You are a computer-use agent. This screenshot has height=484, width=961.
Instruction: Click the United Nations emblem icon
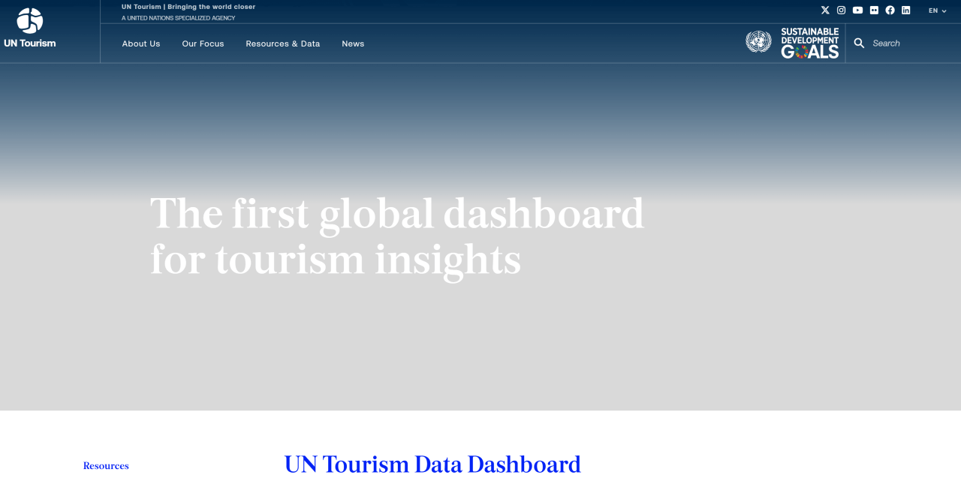758,41
